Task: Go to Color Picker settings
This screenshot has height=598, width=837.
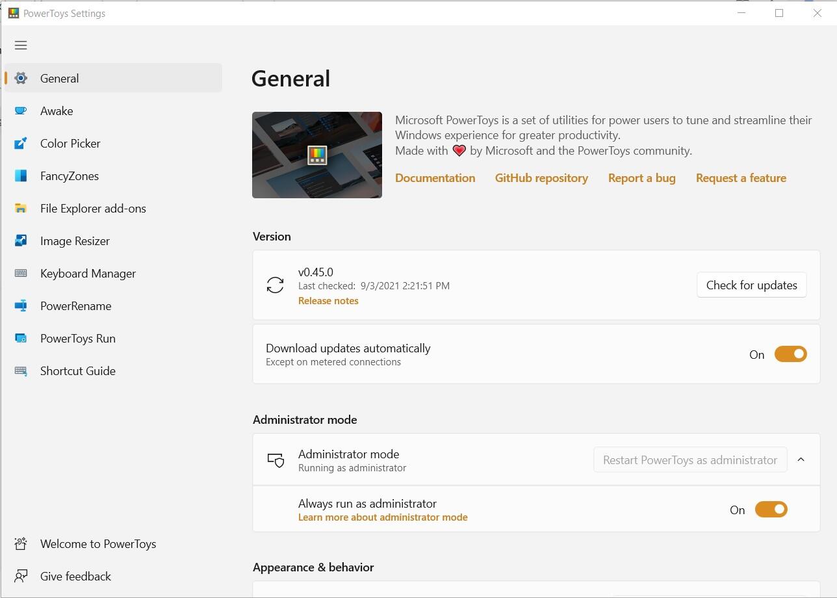Action: tap(113, 143)
